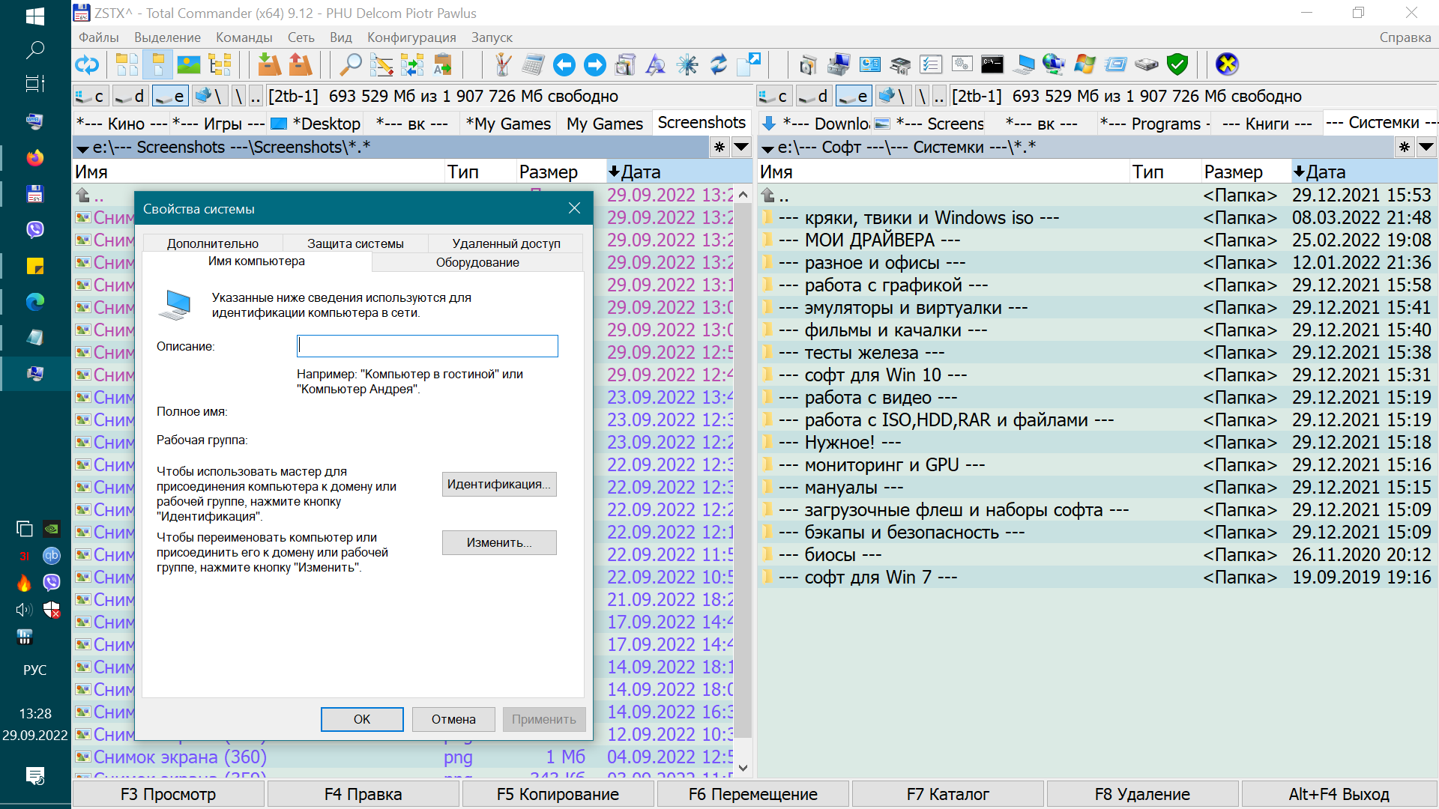Click the Unpack files toolbar icon
The width and height of the screenshot is (1439, 809).
(300, 65)
